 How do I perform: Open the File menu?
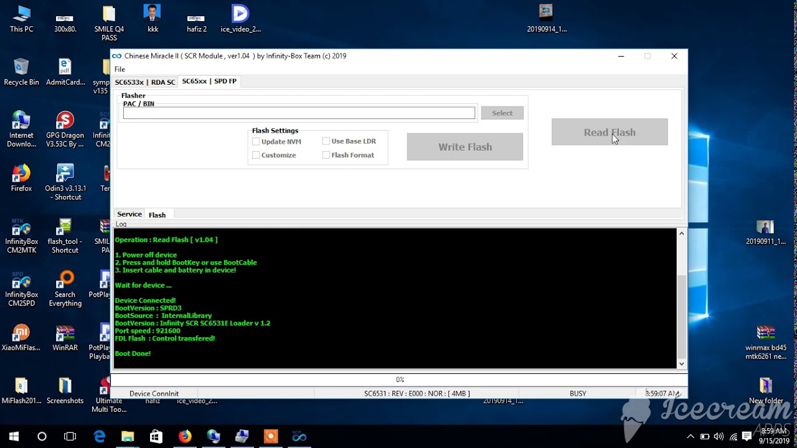(x=120, y=69)
